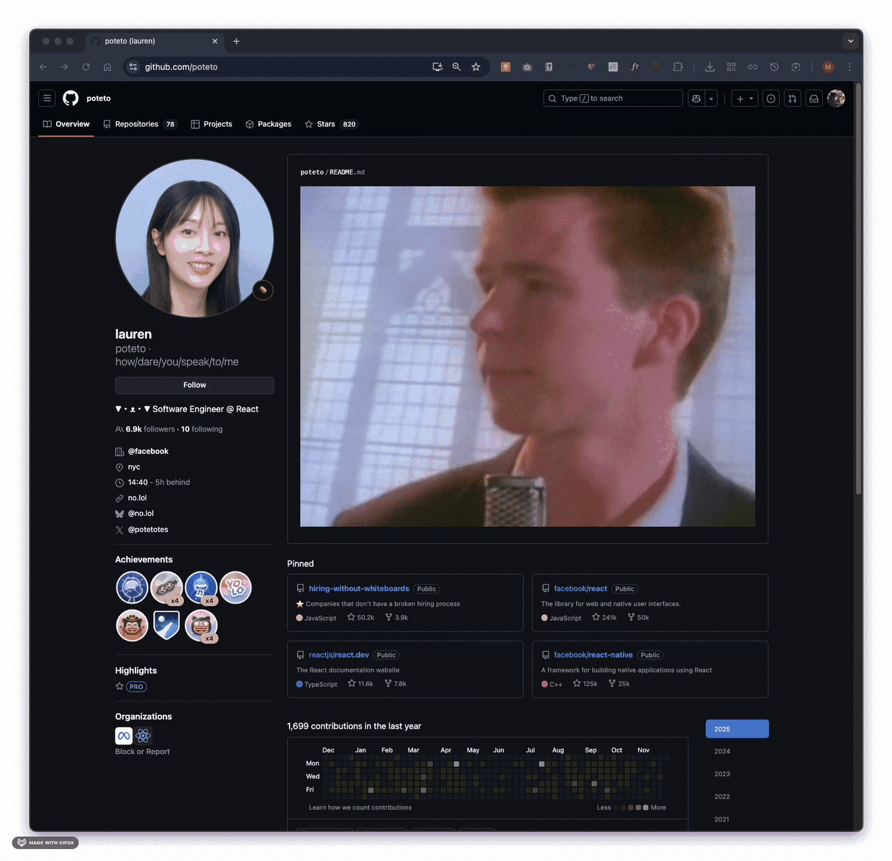The height and width of the screenshot is (861, 892).
Task: Click the Copilot icon in header
Action: tap(696, 98)
